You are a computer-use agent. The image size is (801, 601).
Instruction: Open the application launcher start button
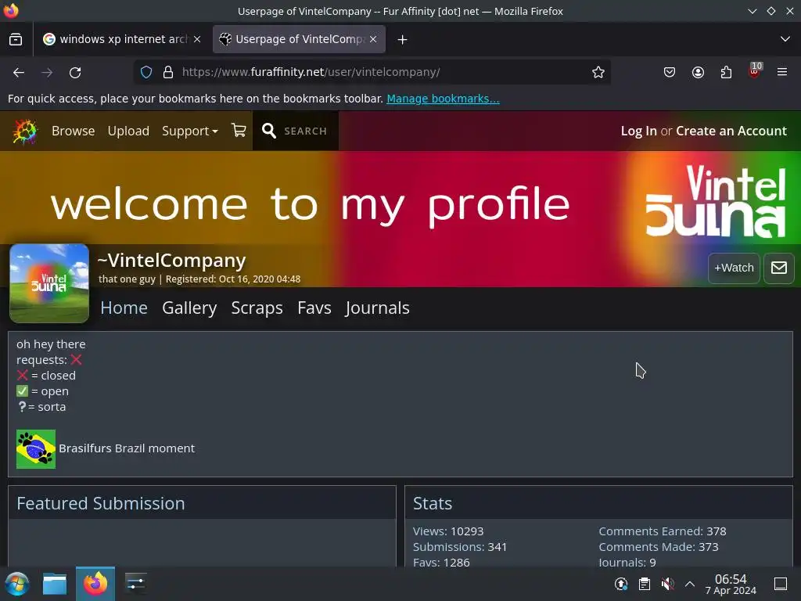pos(17,584)
